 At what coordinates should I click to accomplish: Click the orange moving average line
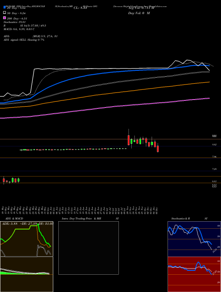tap(104, 94)
